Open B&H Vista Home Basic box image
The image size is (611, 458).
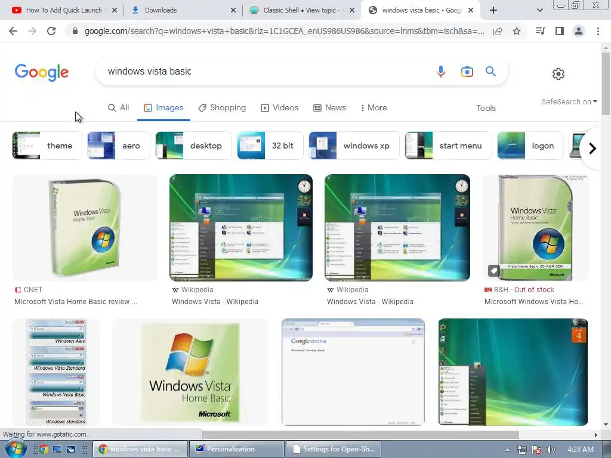pos(535,228)
